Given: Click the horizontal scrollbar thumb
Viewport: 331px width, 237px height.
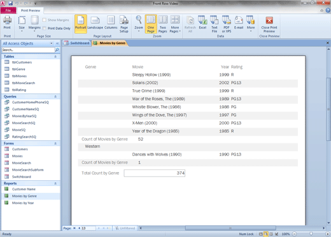Looking at the screenshot, I should tap(230, 228).
